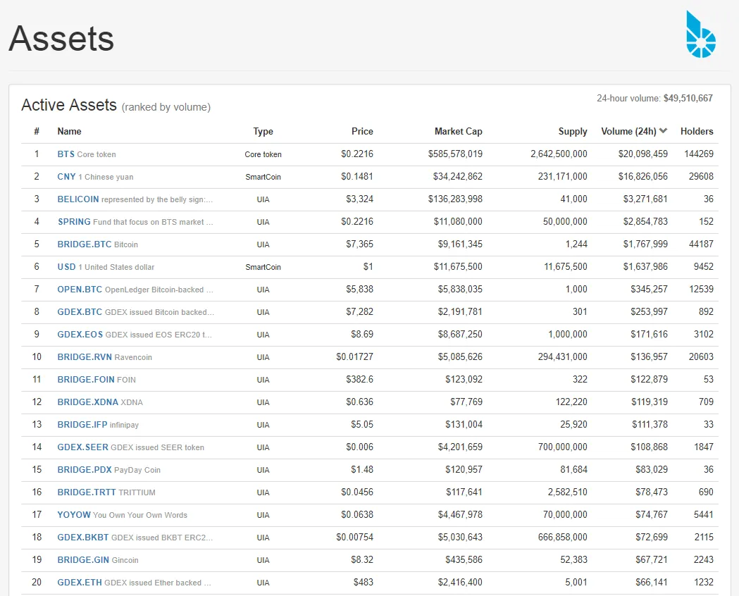739x596 pixels.
Task: Select GDEX.EOS market cap $8,687,250
Action: (460, 335)
